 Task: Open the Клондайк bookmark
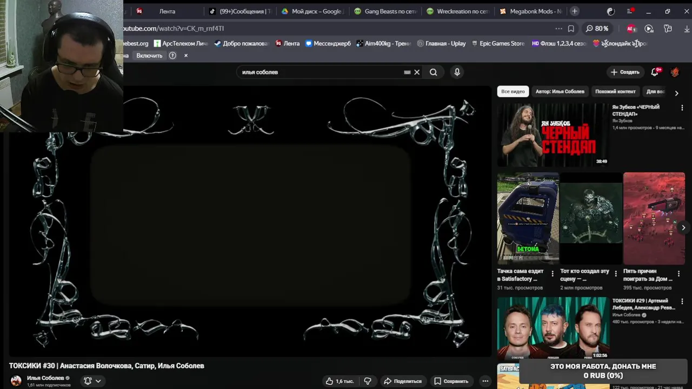point(620,43)
